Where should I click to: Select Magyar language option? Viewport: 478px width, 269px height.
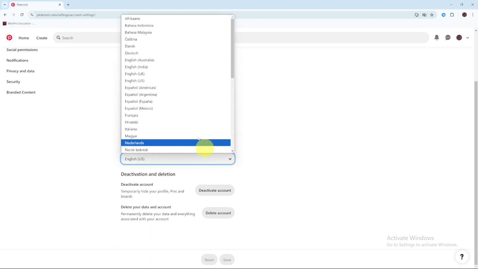coord(176,136)
